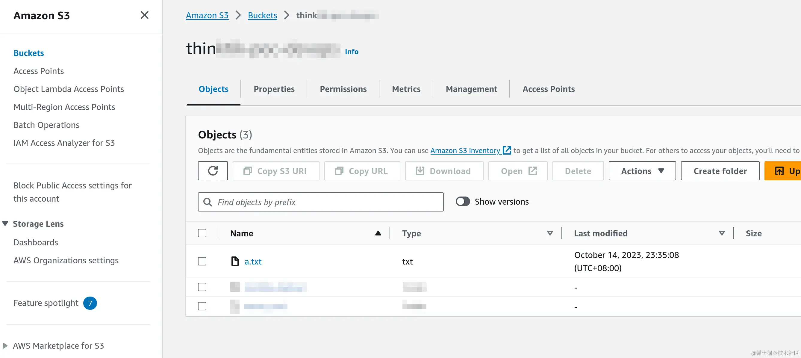Check the select-all objects checkbox
The width and height of the screenshot is (801, 358).
point(202,233)
